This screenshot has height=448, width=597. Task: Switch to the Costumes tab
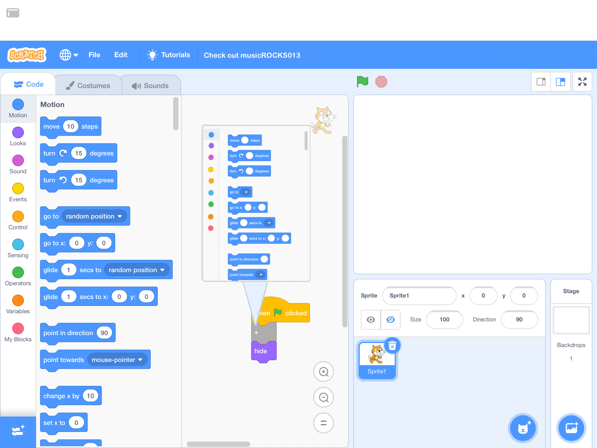click(x=88, y=85)
